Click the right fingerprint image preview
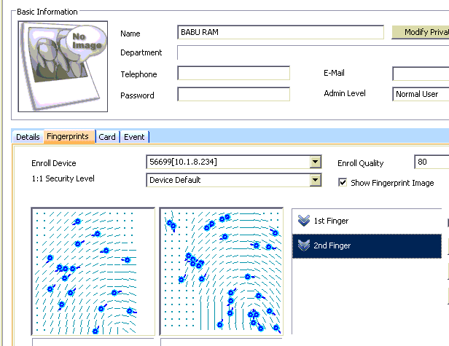The height and width of the screenshot is (346, 449). pyautogui.click(x=221, y=271)
